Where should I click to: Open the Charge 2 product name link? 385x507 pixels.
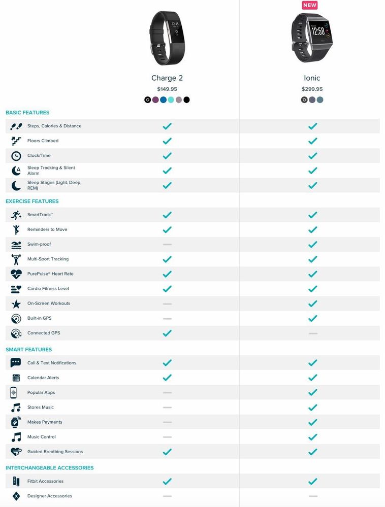(167, 78)
